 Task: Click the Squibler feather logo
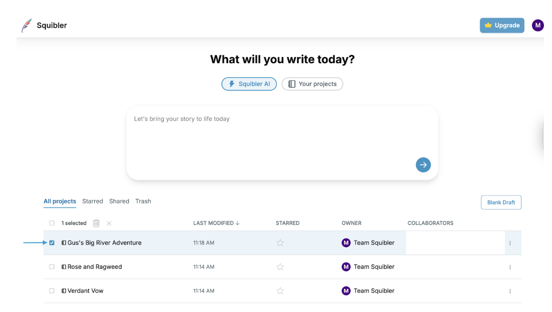pos(27,25)
